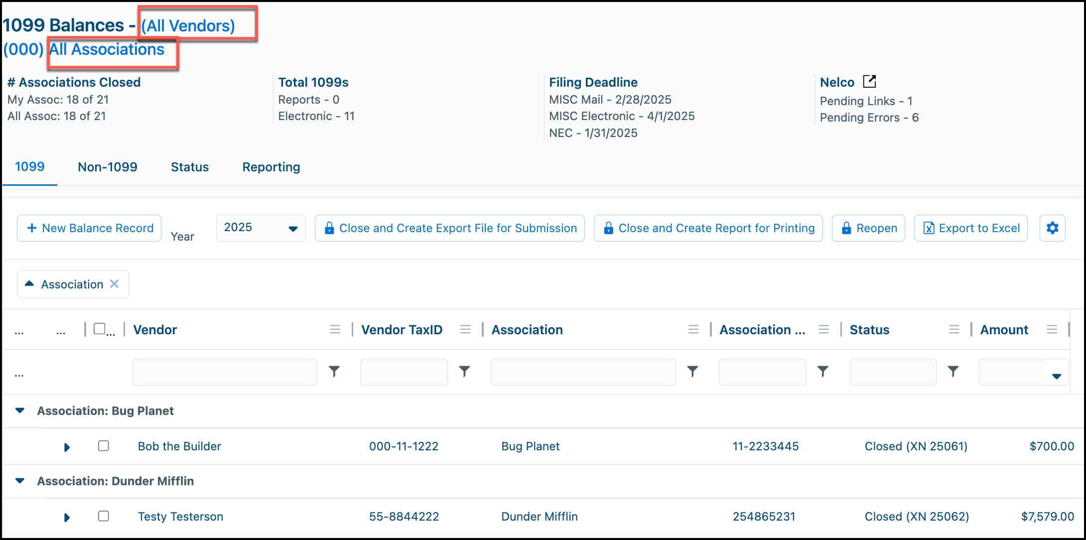
Task: Click the Vendor column filter funnel icon
Action: click(334, 372)
